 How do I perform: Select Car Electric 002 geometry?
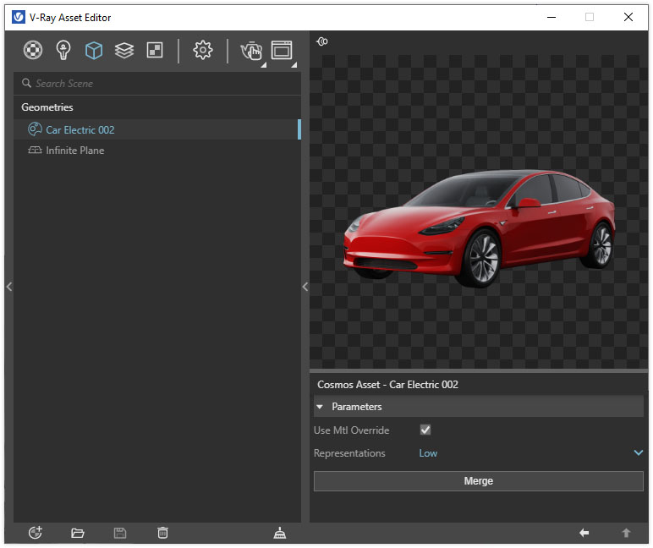pyautogui.click(x=157, y=129)
